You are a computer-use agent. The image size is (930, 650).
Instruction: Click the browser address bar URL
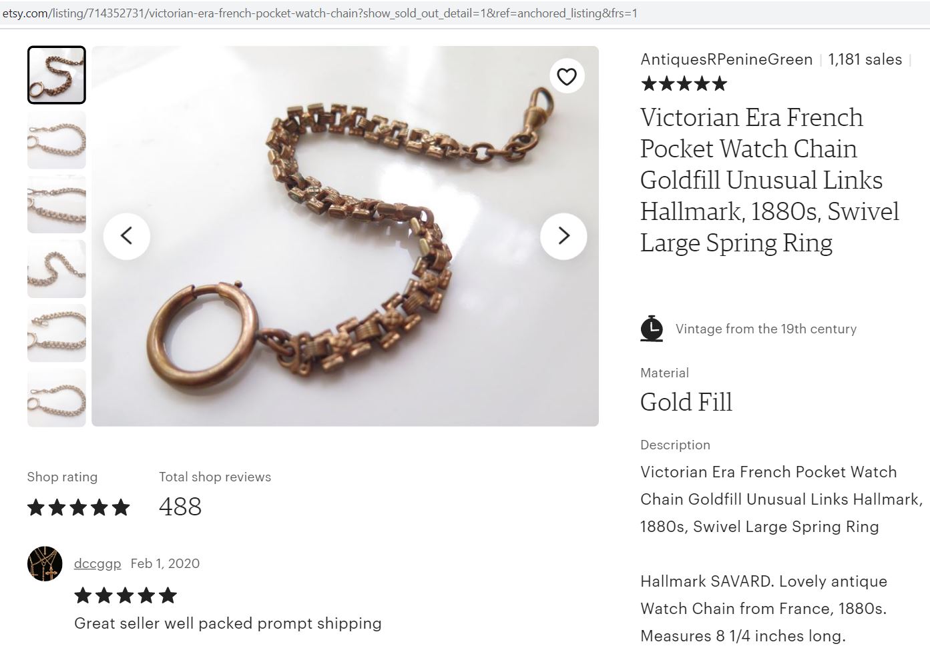(x=320, y=13)
